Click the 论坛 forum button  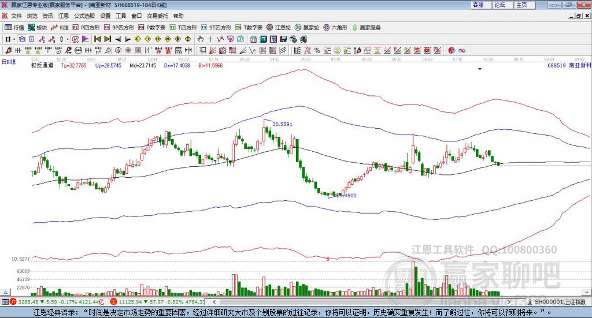coord(504,5)
